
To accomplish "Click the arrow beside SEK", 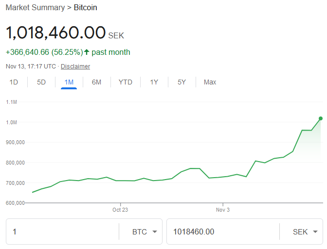I will (x=315, y=232).
